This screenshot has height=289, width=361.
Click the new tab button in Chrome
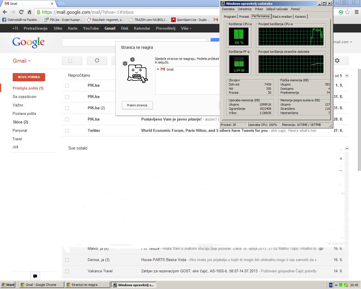tap(61, 4)
